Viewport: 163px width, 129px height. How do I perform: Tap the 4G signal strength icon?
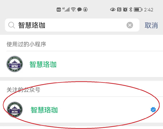(66, 9)
